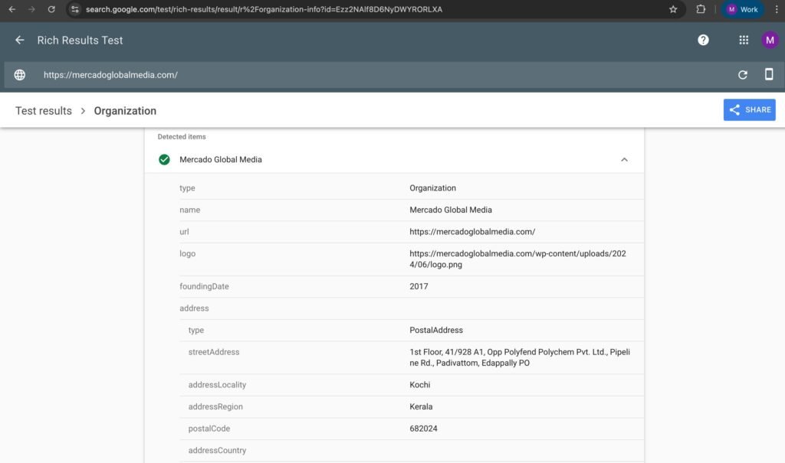Select addressRegion value Kerala
The width and height of the screenshot is (785, 463).
(421, 406)
